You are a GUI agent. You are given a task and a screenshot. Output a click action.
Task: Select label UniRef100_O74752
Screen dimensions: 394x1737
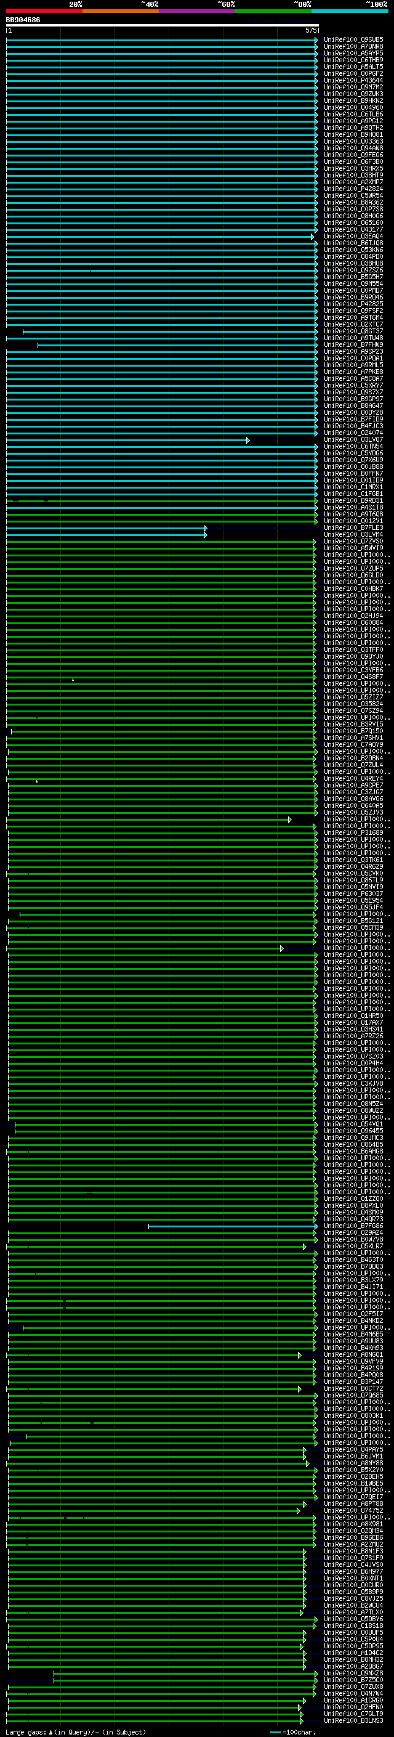tap(353, 1510)
